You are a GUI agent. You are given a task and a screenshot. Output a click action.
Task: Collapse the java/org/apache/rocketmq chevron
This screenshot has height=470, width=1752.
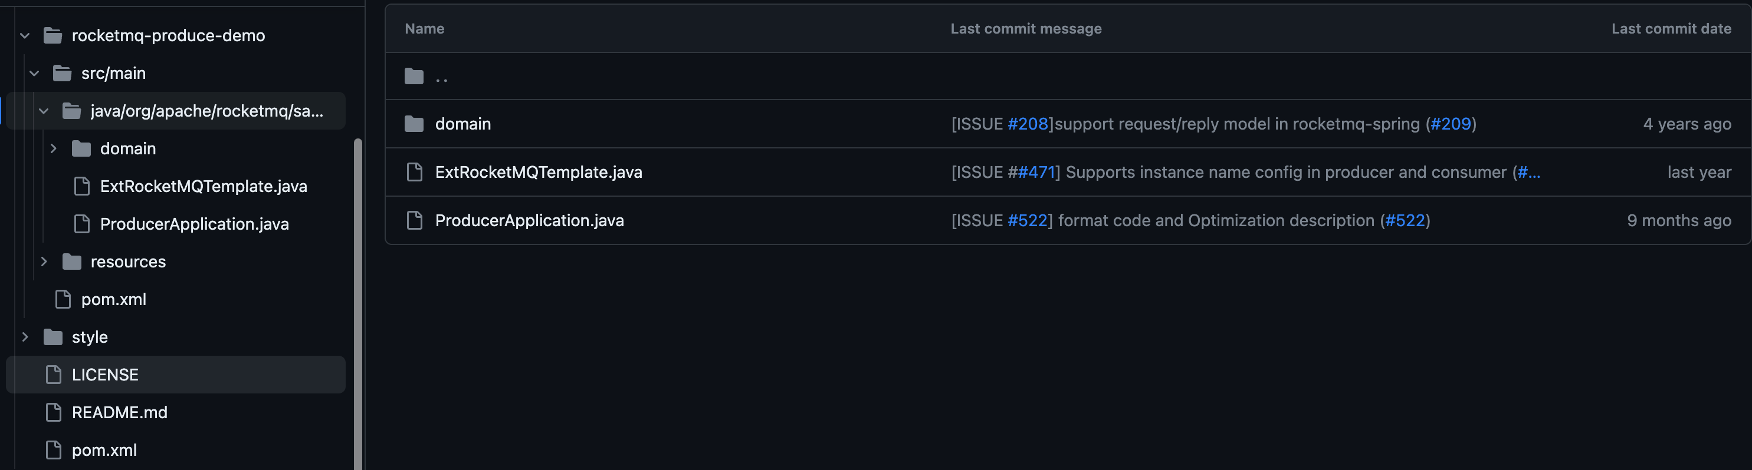(x=44, y=111)
